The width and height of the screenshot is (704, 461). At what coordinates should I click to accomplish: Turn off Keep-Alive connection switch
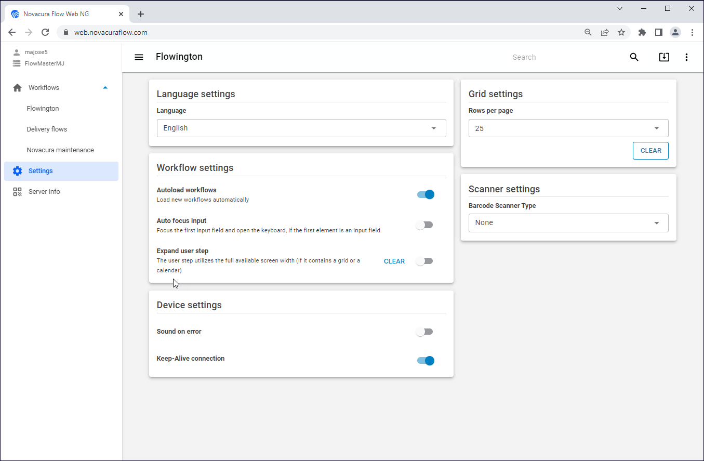click(x=426, y=361)
